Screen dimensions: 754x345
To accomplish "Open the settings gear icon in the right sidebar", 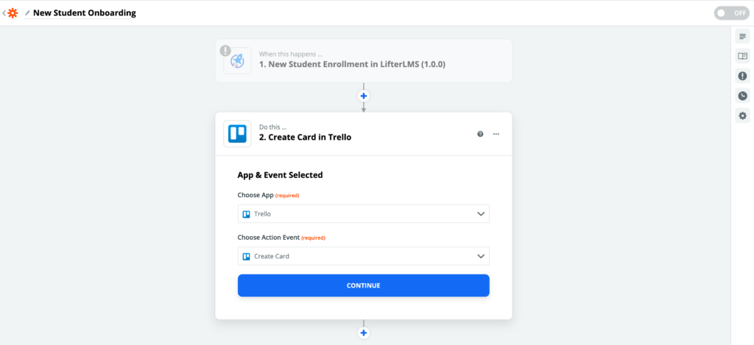I will (742, 115).
